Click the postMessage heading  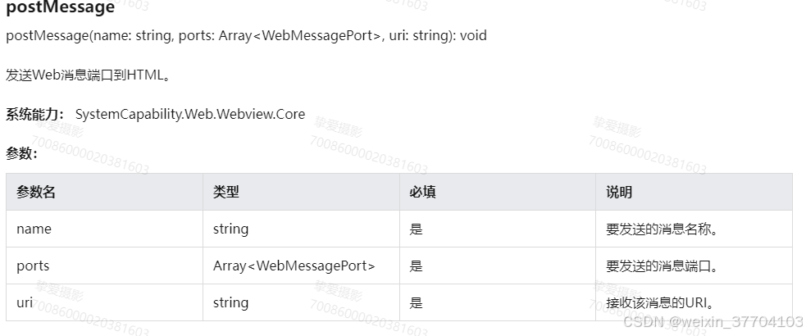60,7
